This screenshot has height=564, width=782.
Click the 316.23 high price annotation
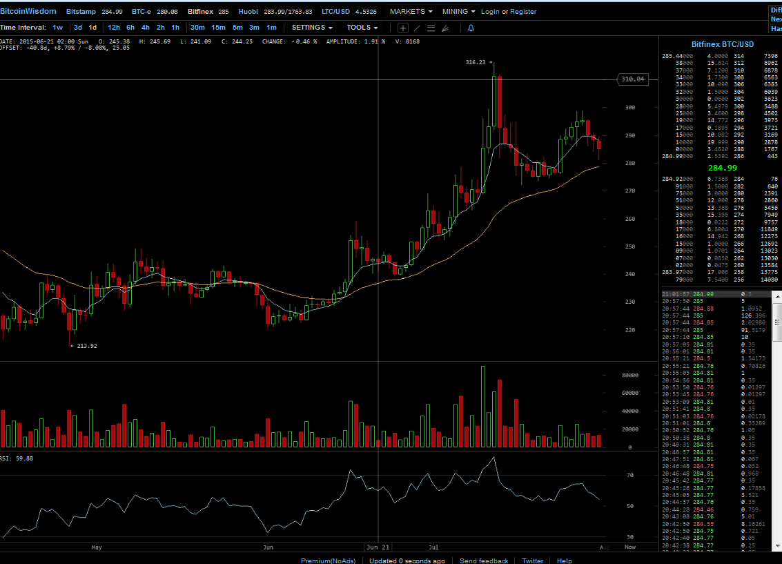[x=476, y=62]
